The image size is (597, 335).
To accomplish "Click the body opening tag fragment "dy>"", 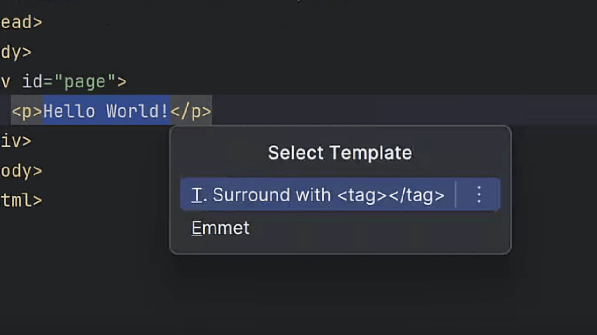I will 16,52.
